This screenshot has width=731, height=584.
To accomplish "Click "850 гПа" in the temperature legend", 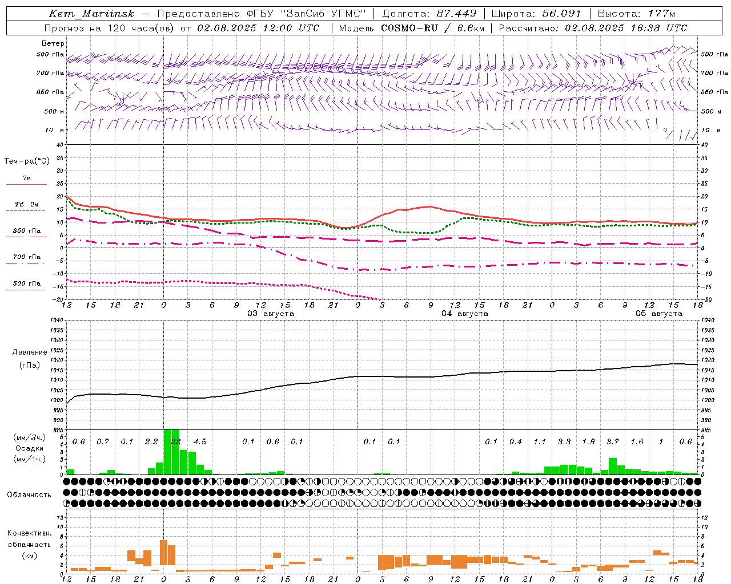I will (x=27, y=231).
